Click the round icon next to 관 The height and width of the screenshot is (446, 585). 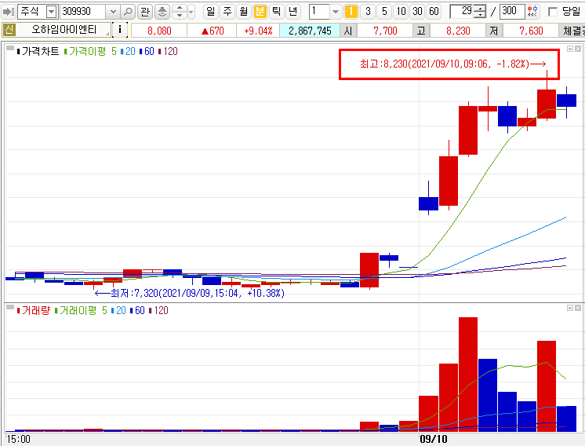pos(162,12)
